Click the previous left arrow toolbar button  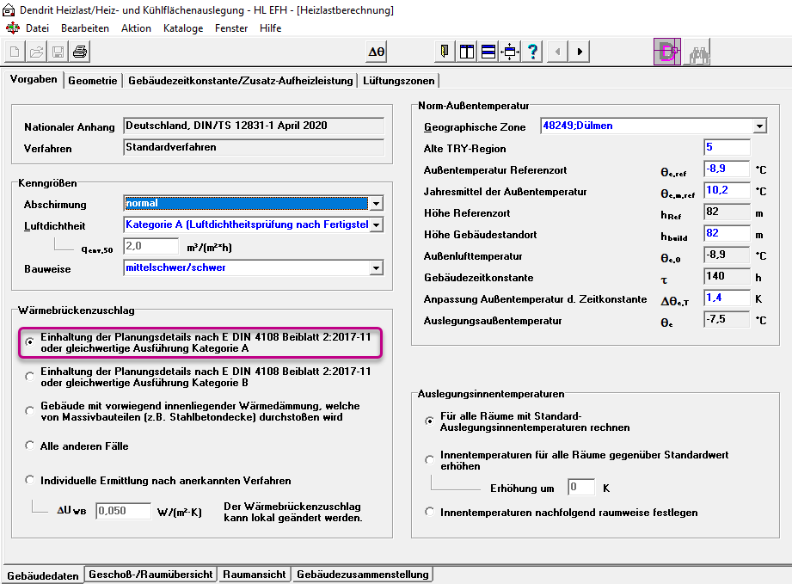[557, 52]
